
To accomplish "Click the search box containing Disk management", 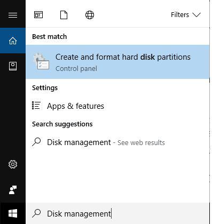I will (117, 213).
